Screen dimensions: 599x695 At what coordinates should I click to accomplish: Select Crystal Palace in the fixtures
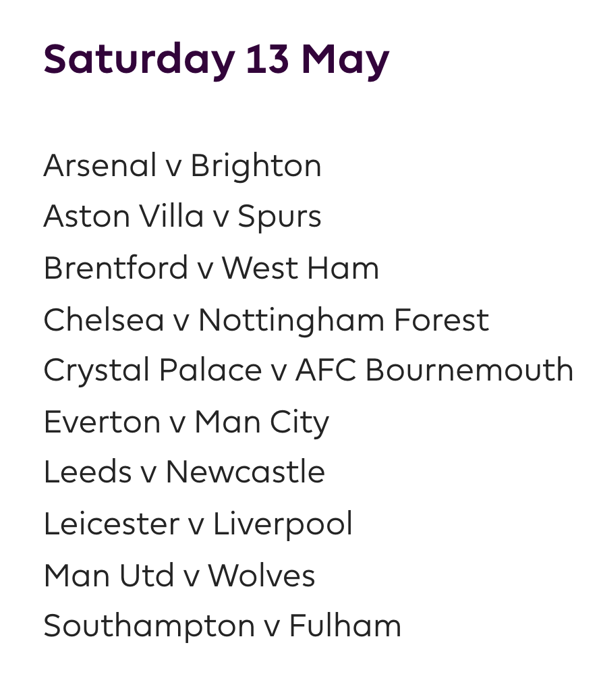coord(152,370)
